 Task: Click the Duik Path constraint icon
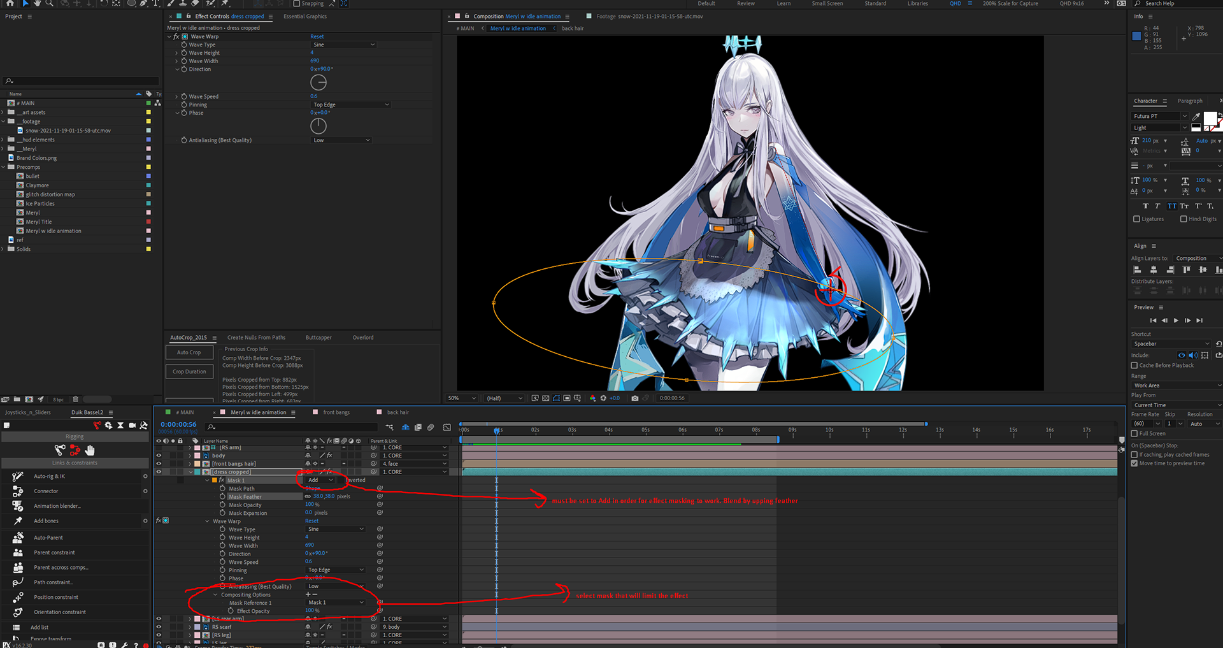pos(18,582)
